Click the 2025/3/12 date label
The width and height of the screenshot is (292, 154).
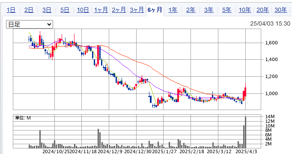[219, 151]
